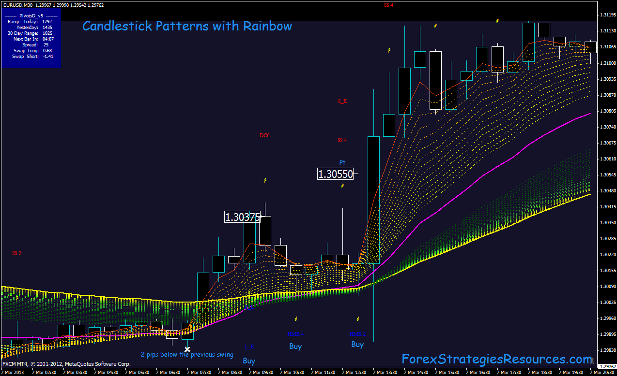Select the yellow arrow above HMR 2

pyautogui.click(x=357, y=319)
